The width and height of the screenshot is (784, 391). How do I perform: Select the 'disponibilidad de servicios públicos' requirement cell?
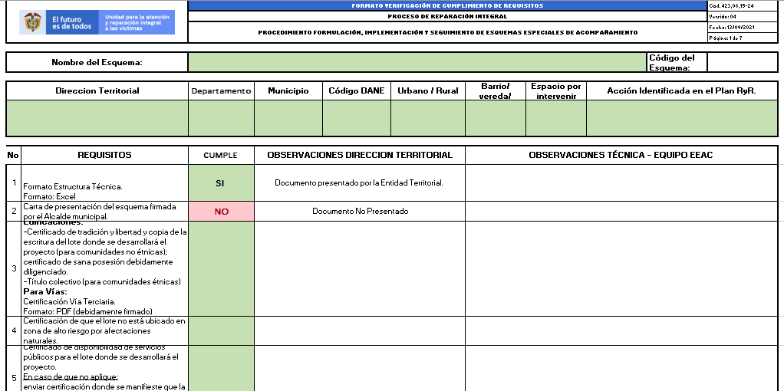tap(104, 369)
